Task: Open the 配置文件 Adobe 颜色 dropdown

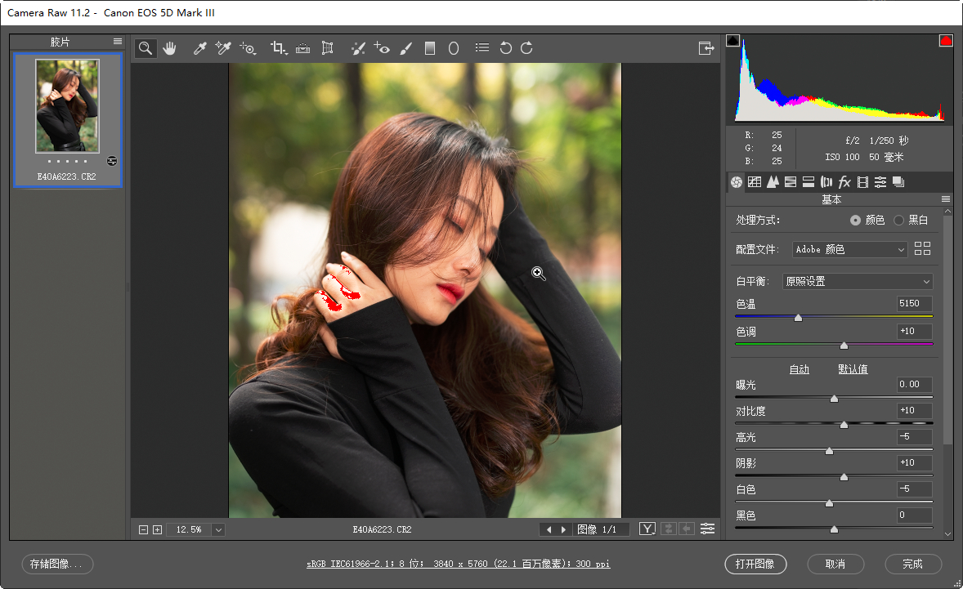Action: tap(850, 249)
